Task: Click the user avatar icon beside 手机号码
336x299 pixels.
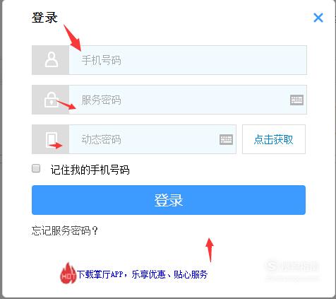Action: pos(52,60)
